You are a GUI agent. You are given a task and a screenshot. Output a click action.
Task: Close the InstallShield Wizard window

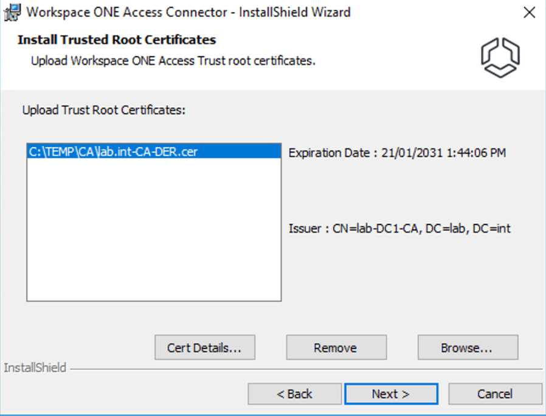pos(528,12)
